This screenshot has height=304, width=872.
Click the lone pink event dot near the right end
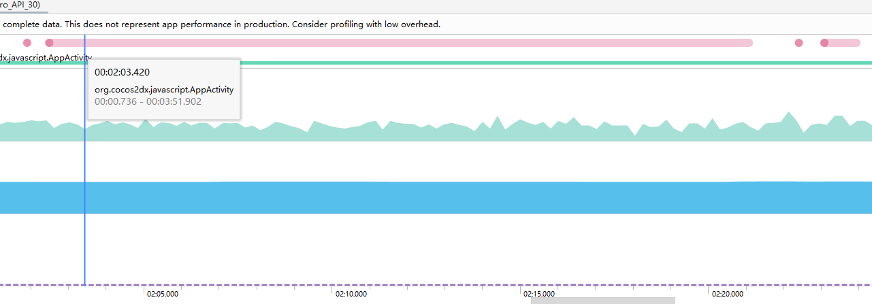(x=799, y=43)
